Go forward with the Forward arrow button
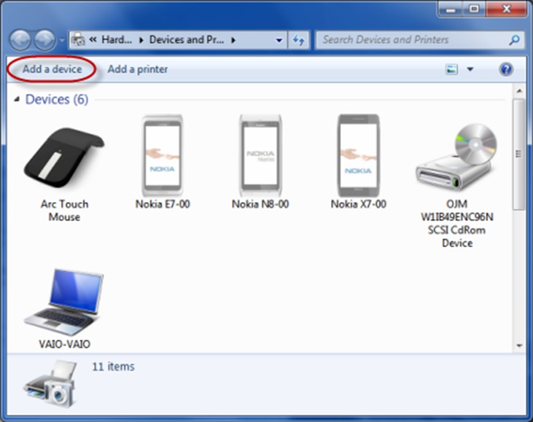 44,40
